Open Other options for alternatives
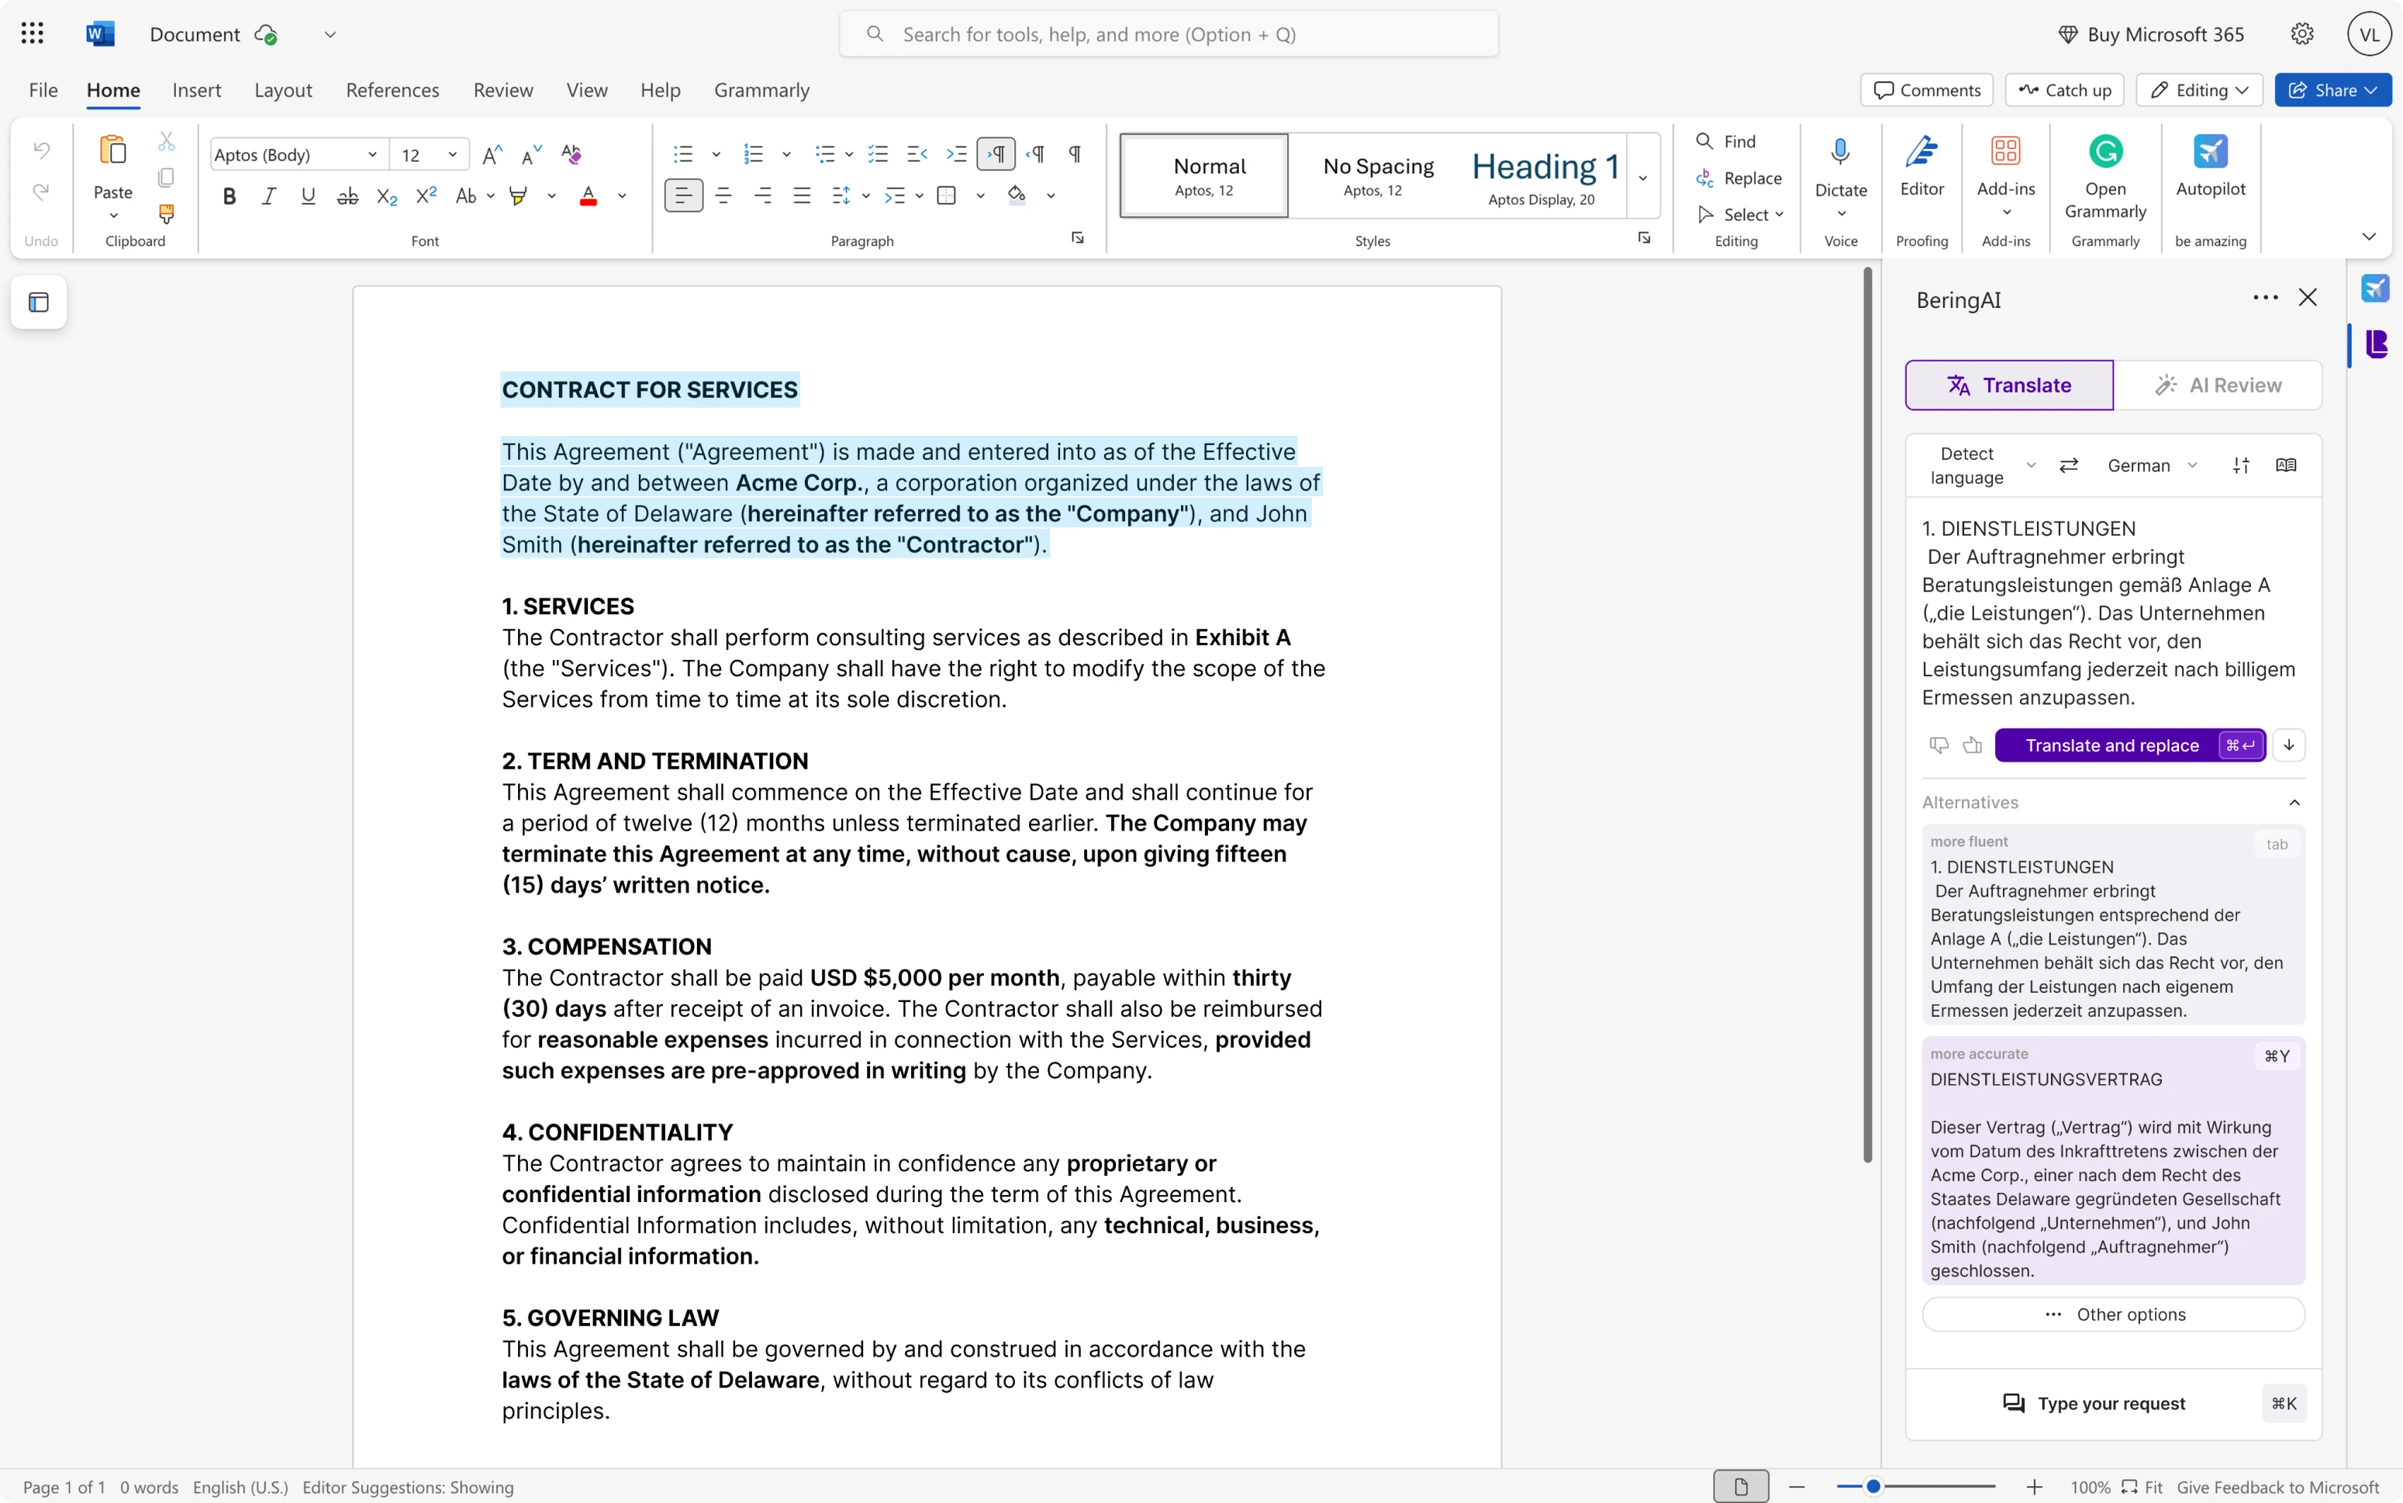Viewport: 2403px width, 1503px height. pyautogui.click(x=2113, y=1314)
